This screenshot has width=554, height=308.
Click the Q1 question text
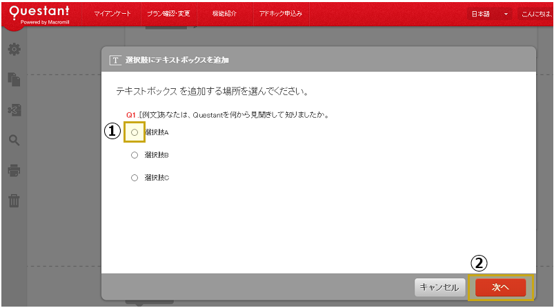pos(228,115)
